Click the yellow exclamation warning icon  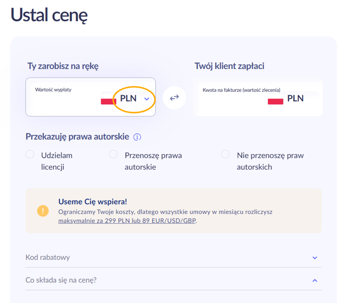pos(43,210)
